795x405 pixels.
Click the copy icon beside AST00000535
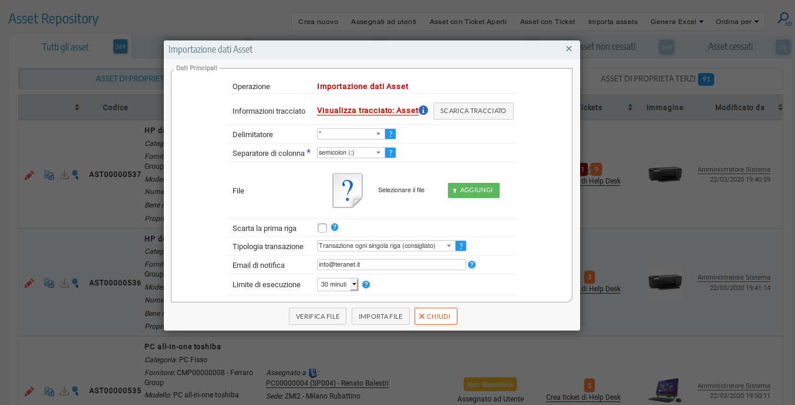click(x=49, y=391)
